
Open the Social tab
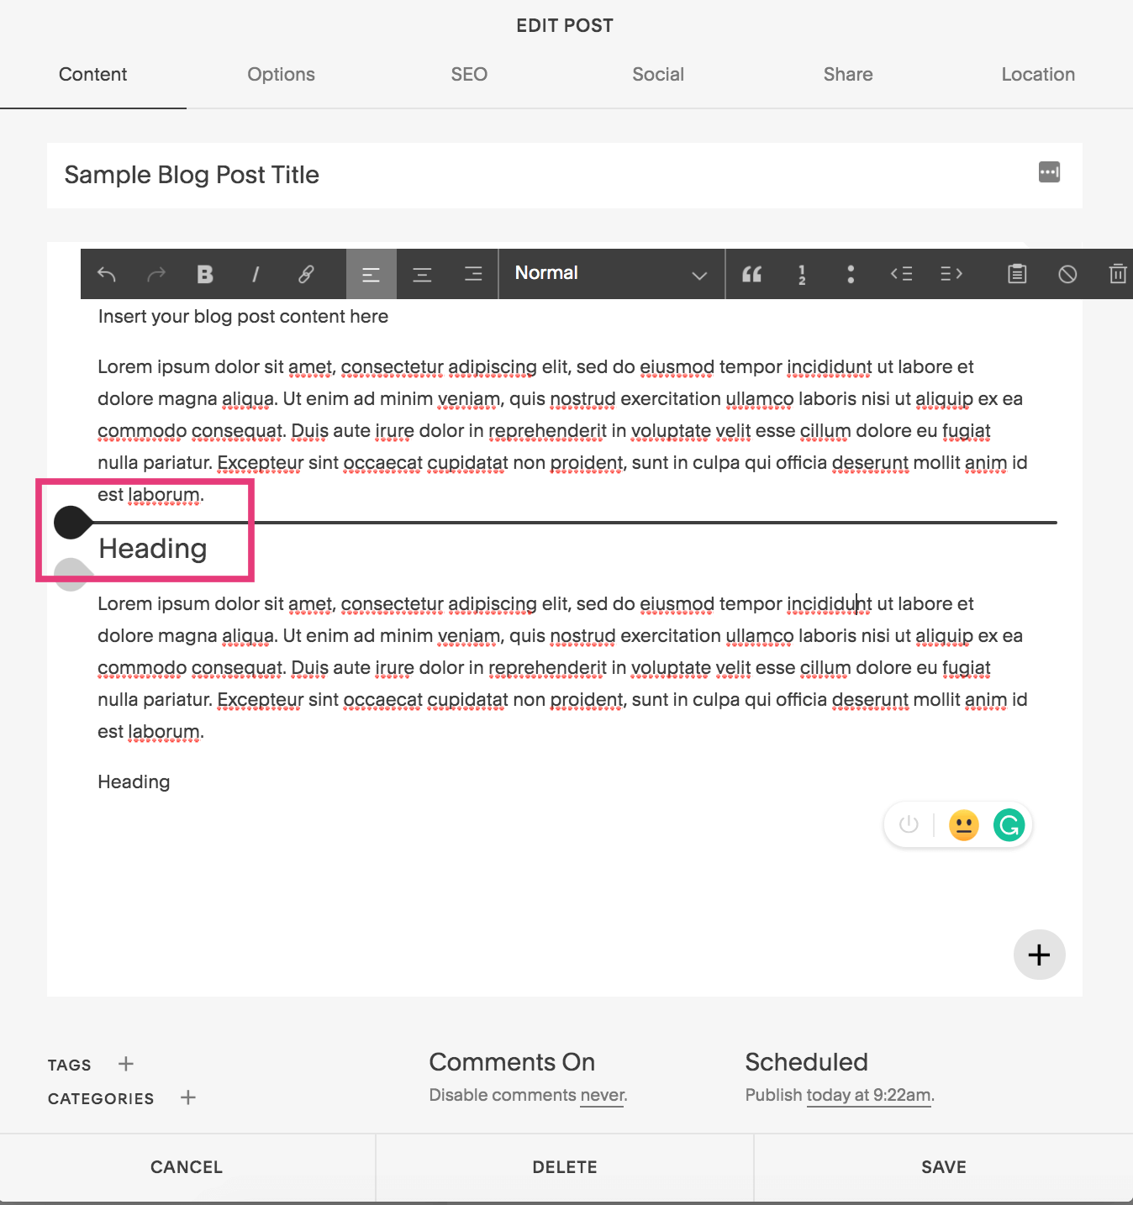(658, 74)
